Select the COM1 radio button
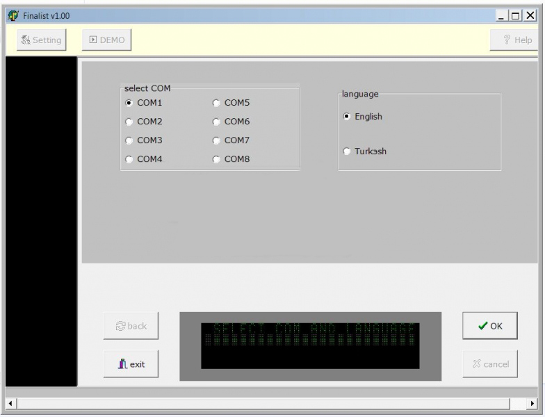Image resolution: width=545 pixels, height=417 pixels. (x=129, y=103)
